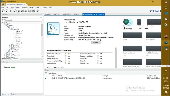Select the reg_e_mail column
This screenshot has width=170, height=96.
coord(19,31)
